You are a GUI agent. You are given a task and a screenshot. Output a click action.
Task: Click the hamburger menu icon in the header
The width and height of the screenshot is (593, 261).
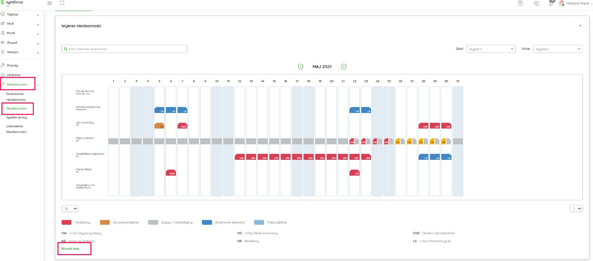pos(50,3)
